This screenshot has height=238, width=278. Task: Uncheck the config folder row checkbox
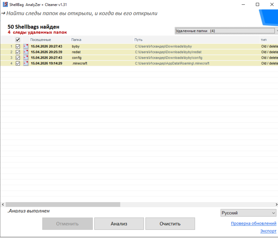pyautogui.click(x=18, y=58)
